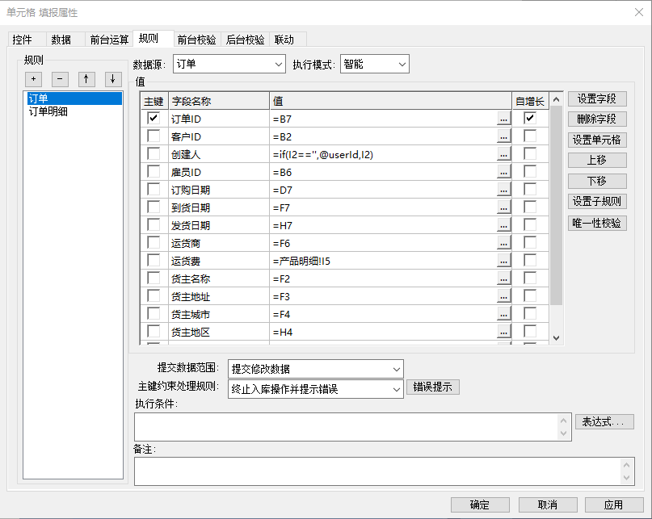Move rule up with arrow button
This screenshot has width=652, height=519.
[86, 79]
